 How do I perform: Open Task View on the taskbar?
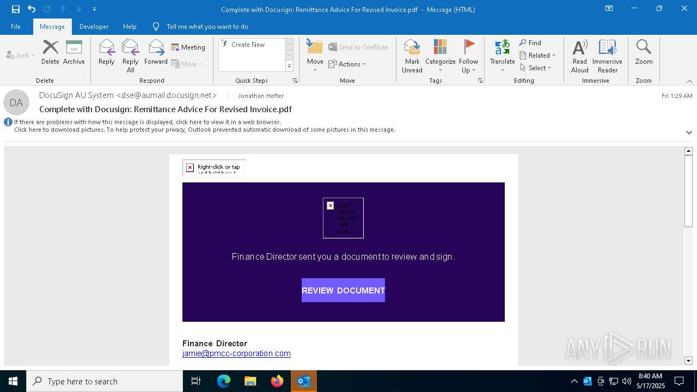(196, 381)
